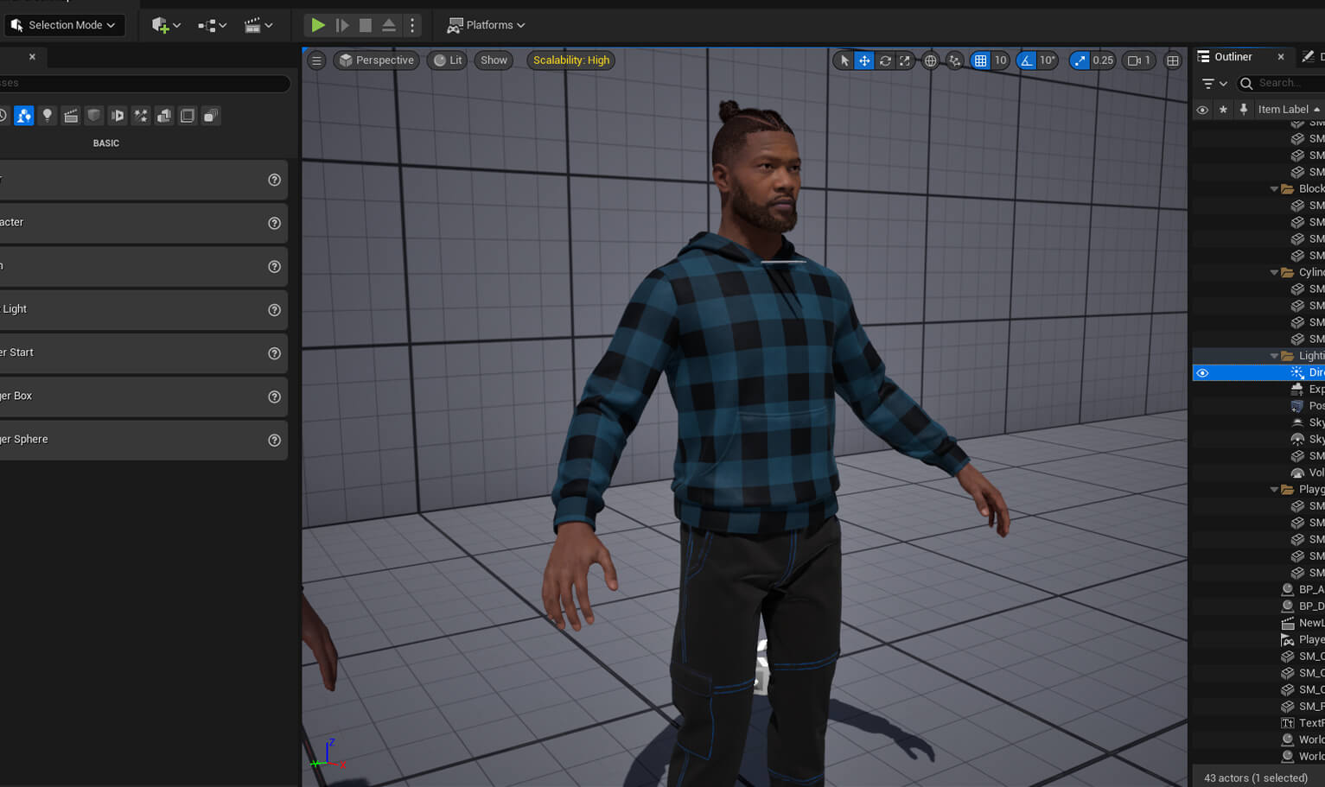Screen dimensions: 1325x787
Task: Switch to the Outliner tab
Action: [x=1233, y=57]
